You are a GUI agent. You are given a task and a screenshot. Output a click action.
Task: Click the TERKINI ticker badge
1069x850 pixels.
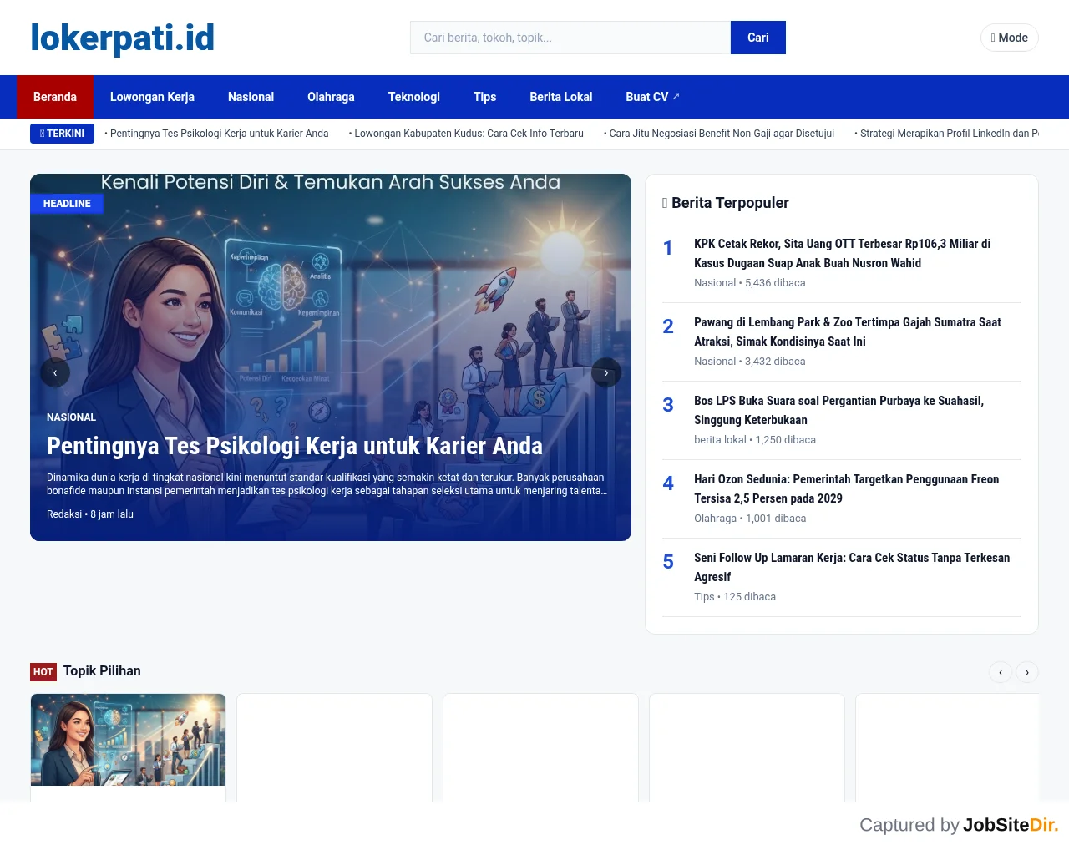pyautogui.click(x=62, y=134)
